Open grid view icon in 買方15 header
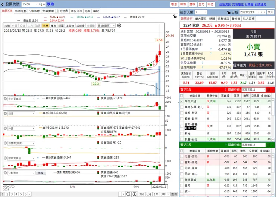The height and width of the screenshot is (197, 276). (269, 90)
